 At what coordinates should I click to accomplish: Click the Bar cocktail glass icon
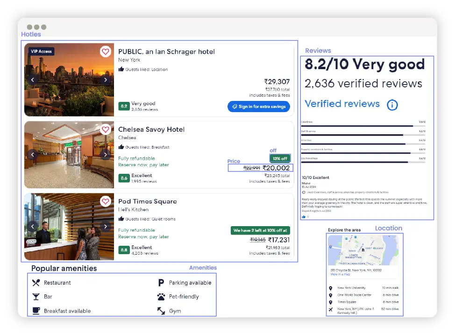[36, 297]
